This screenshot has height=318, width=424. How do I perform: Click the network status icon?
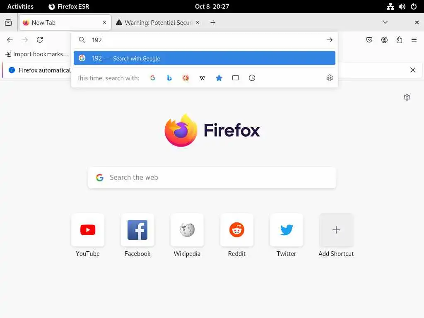click(390, 7)
